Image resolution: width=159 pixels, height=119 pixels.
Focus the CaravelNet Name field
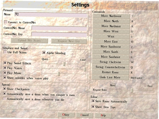[59, 28]
